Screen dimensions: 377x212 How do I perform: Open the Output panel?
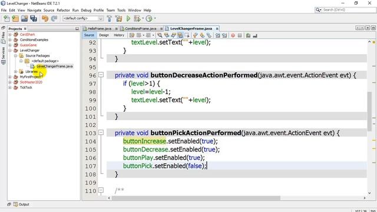click(x=21, y=204)
